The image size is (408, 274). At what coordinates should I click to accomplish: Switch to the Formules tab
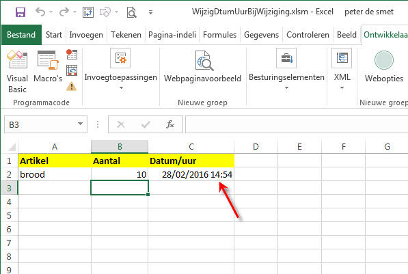(x=219, y=35)
